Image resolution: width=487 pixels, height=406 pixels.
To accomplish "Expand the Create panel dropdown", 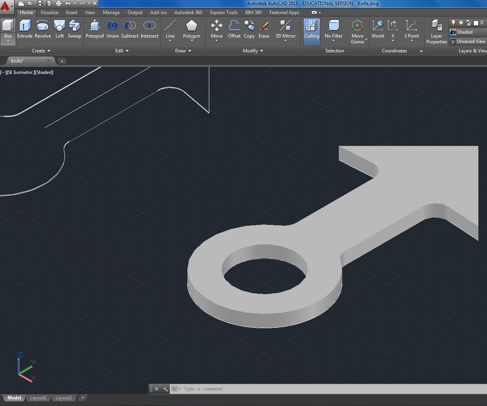I will pyautogui.click(x=41, y=51).
